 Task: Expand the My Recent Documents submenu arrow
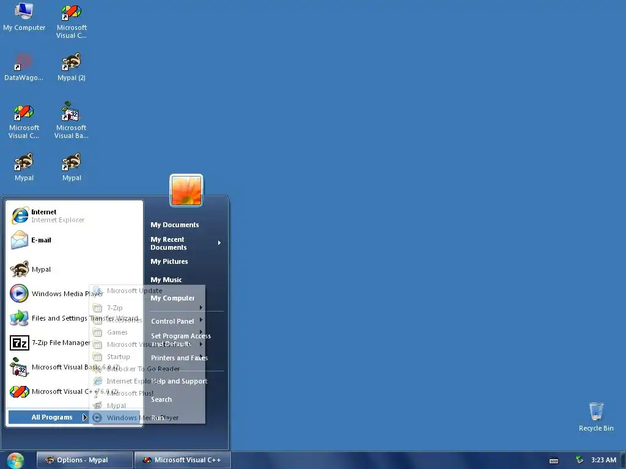click(219, 243)
